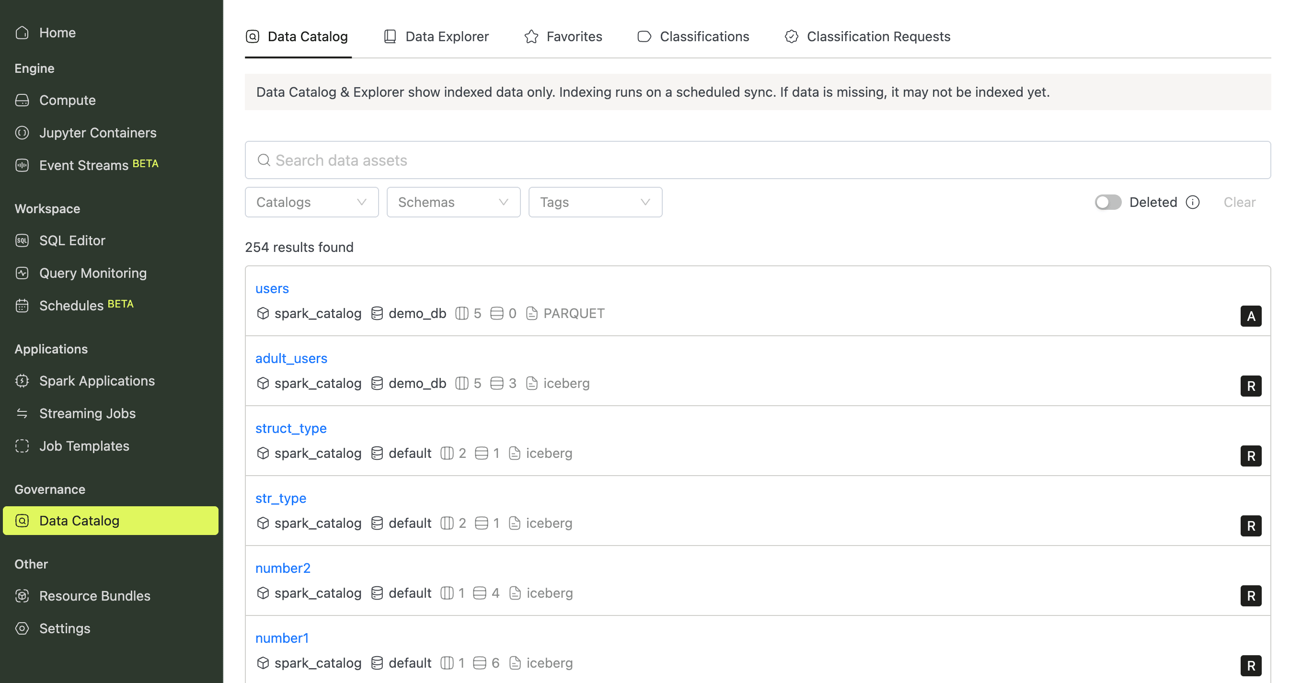Click the Clear filters button
Screen dimensions: 1290x683
pyautogui.click(x=1239, y=202)
